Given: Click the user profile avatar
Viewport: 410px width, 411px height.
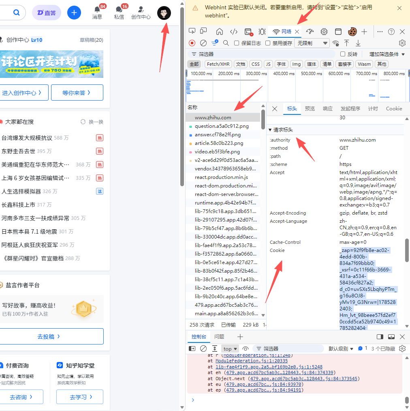Looking at the screenshot, I should click(164, 13).
